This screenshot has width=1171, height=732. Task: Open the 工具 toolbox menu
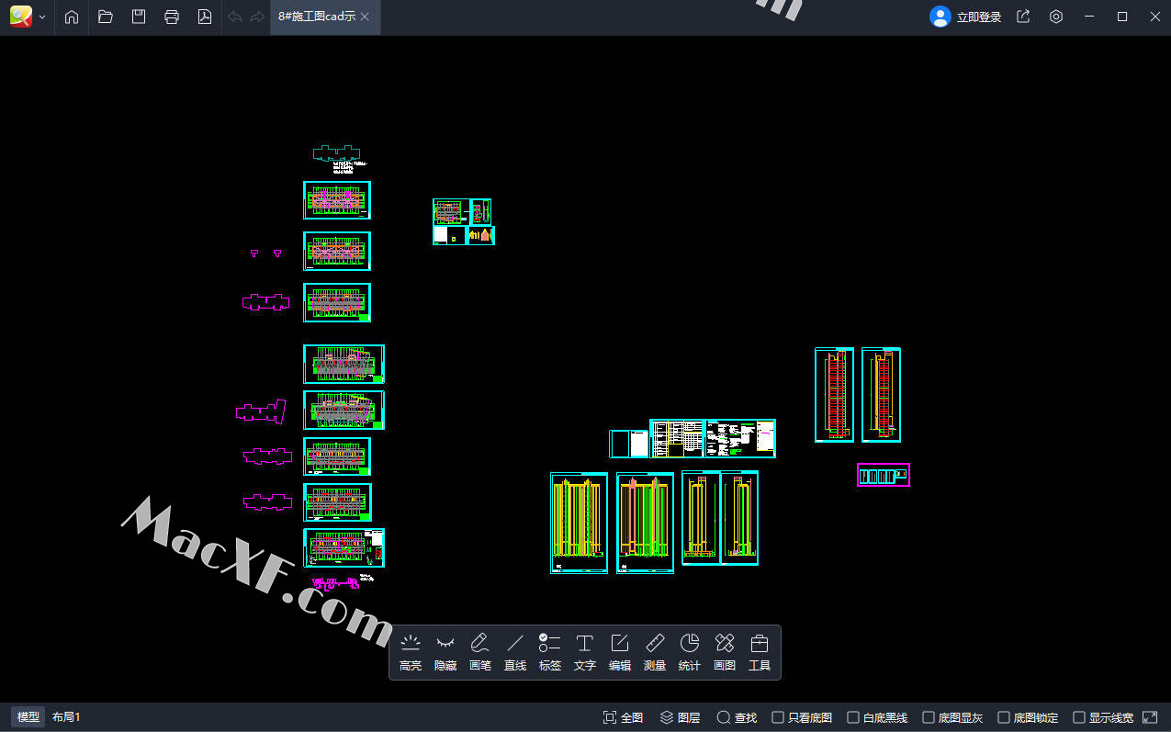759,652
